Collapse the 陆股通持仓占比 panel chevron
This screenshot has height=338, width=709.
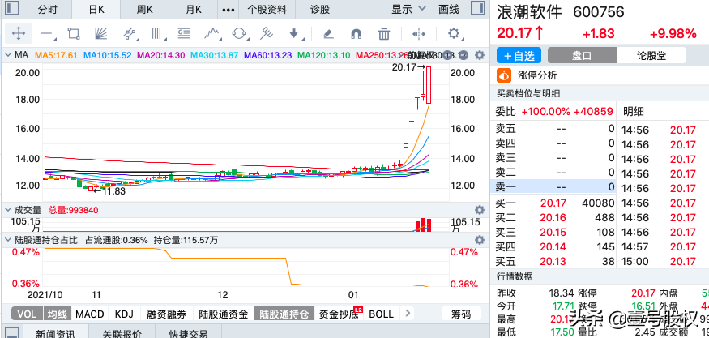click(7, 240)
